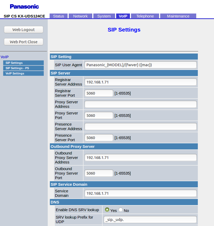Click the SIP User Agent input field
Screen dimensions: 214x226
pos(140,65)
